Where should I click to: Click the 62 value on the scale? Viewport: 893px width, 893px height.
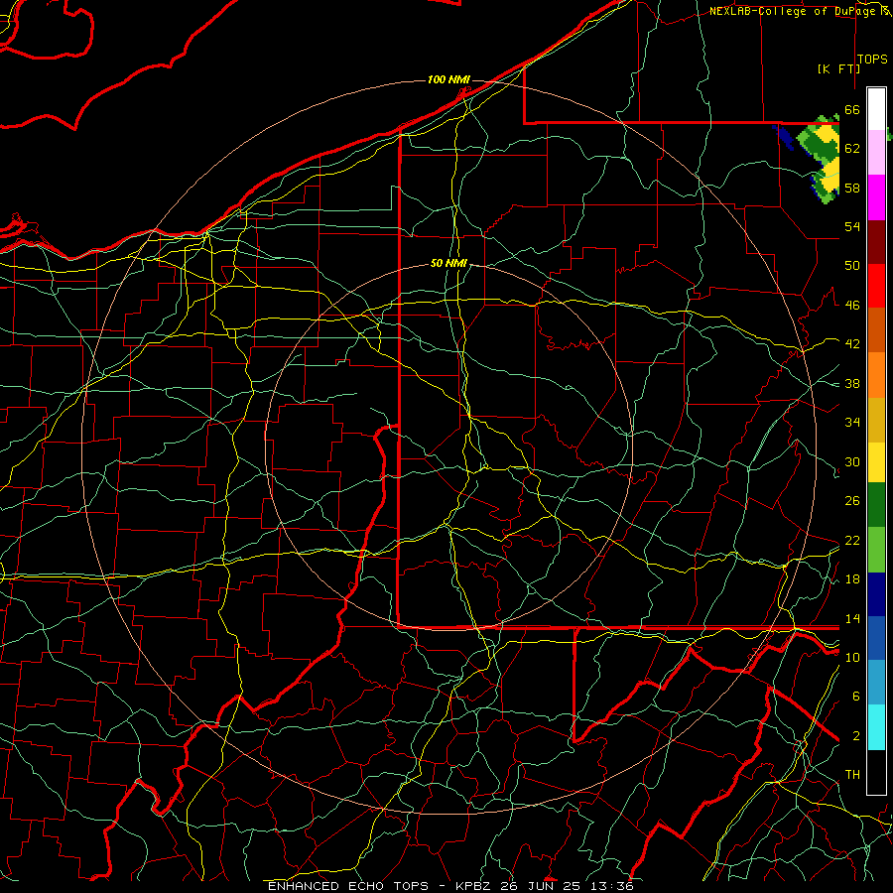pos(852,148)
